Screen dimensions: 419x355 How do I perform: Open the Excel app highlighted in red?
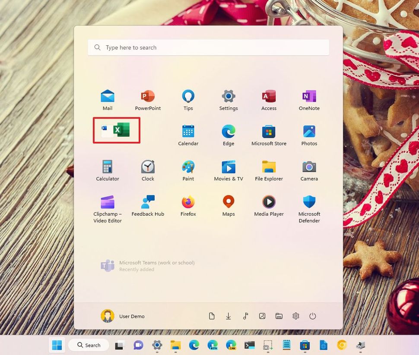click(x=117, y=129)
